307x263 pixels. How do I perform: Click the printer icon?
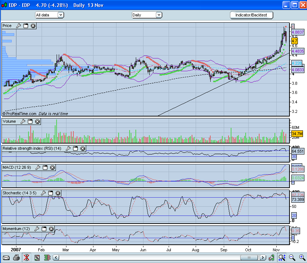(16, 258)
